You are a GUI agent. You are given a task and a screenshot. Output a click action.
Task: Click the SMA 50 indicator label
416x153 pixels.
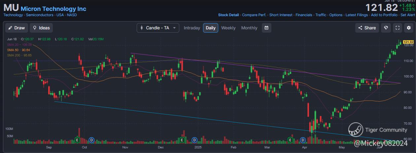pos(18,50)
